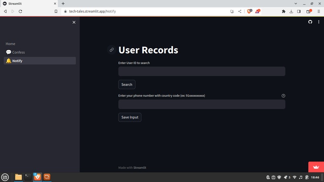Bookmark this page
Image resolution: width=324 pixels, height=182 pixels.
pyautogui.click(x=56, y=11)
